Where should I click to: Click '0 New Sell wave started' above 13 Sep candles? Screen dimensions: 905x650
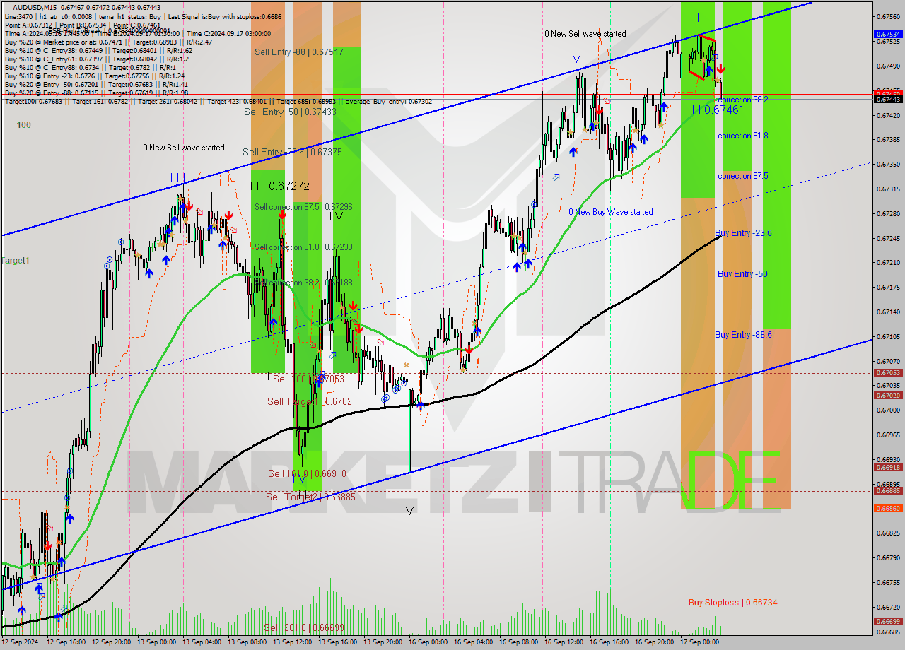[184, 148]
